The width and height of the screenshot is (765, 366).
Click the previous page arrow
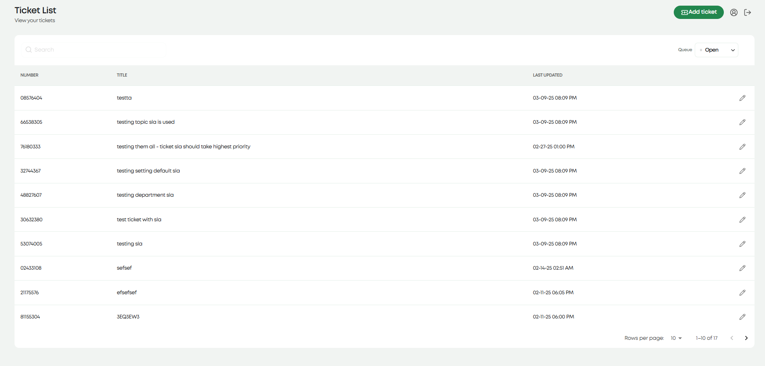731,338
